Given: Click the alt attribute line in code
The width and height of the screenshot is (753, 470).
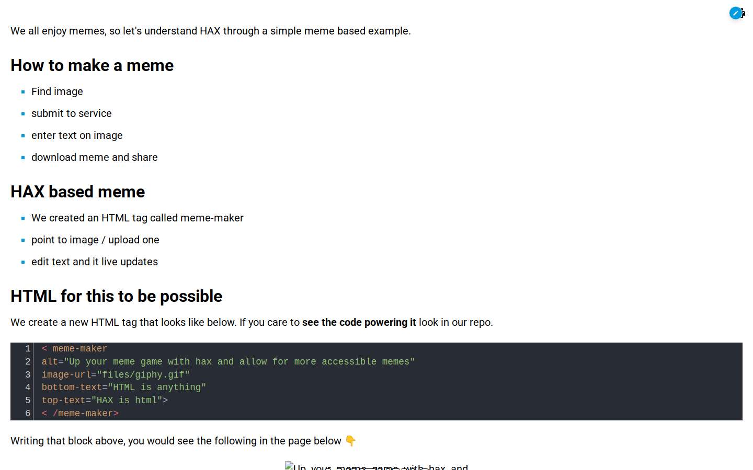Looking at the screenshot, I should pos(228,361).
